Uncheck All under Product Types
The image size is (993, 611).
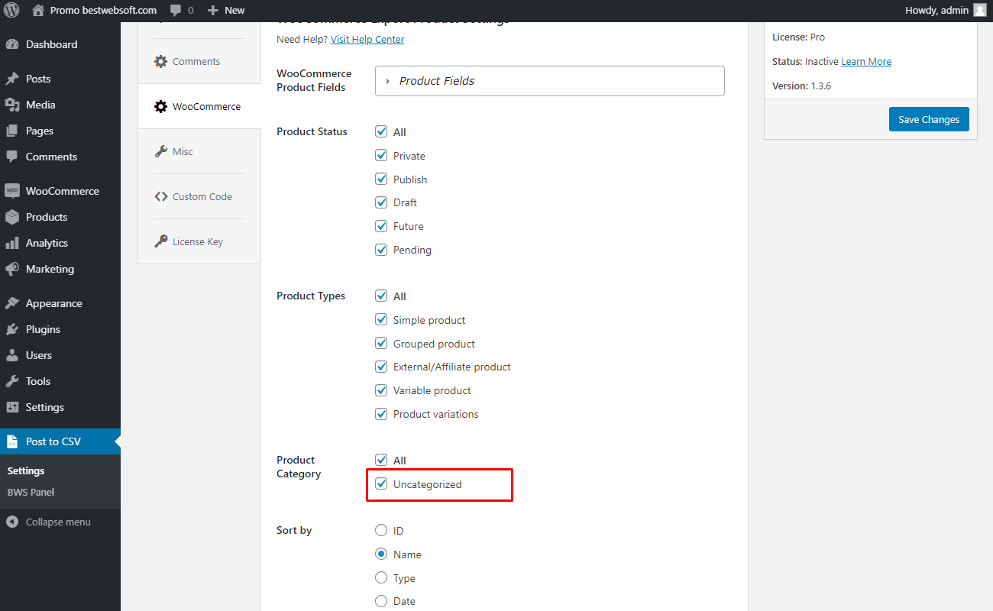pos(381,296)
